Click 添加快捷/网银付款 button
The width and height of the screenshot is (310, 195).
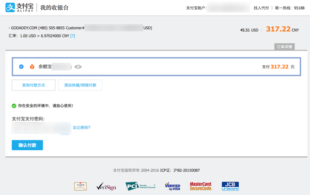point(80,85)
